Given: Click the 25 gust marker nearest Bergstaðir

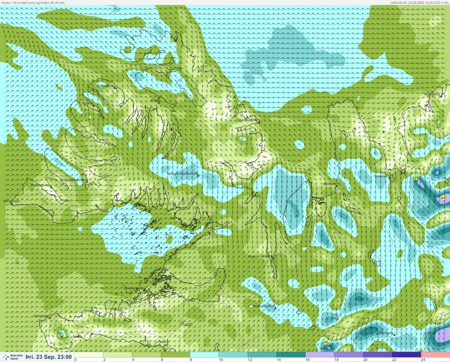Looking at the screenshot, I should [x=416, y=178].
